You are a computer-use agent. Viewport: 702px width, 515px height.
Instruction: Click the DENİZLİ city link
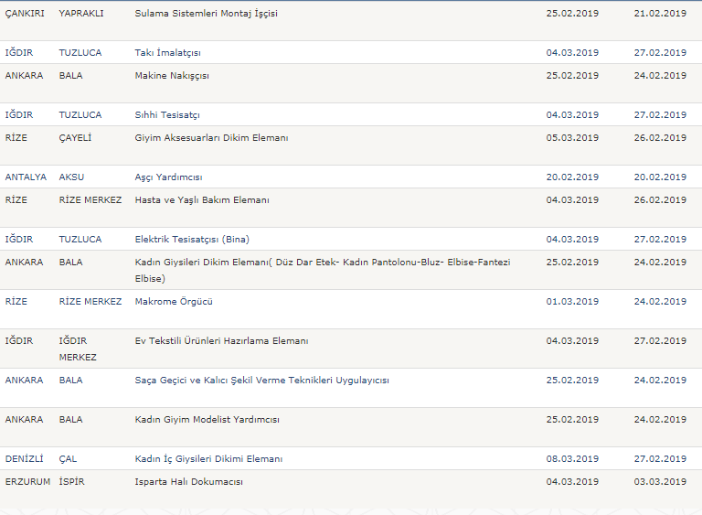click(24, 459)
